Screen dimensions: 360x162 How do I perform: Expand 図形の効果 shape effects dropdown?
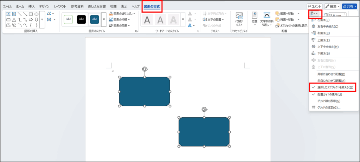[x=120, y=25]
